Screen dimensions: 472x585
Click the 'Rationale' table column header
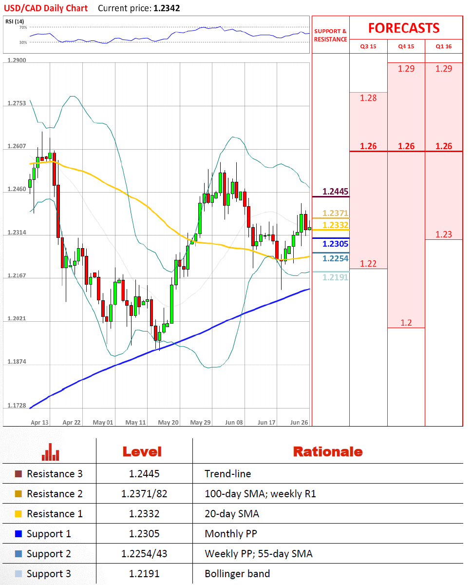click(328, 451)
